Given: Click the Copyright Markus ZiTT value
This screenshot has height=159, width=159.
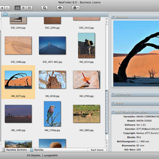Looking at the screenshot, I should tap(147, 133).
